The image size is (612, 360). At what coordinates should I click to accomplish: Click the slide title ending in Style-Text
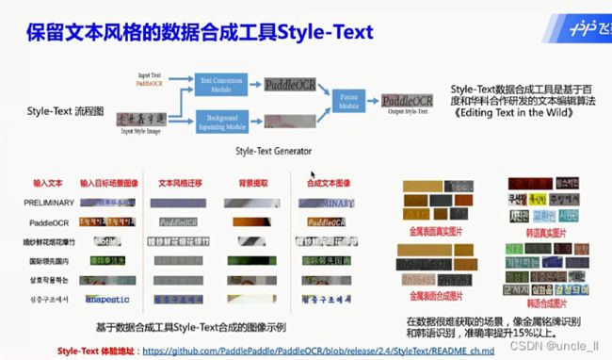(200, 32)
